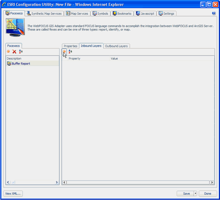Open the Settings tab
The image size is (220, 200).
point(166,14)
